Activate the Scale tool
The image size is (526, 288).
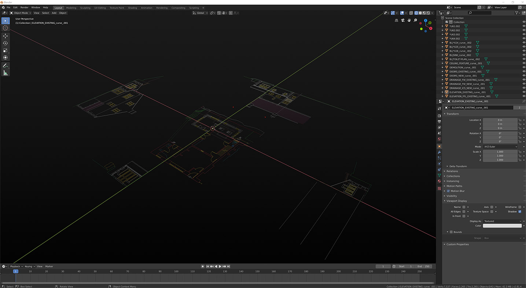pyautogui.click(x=5, y=51)
